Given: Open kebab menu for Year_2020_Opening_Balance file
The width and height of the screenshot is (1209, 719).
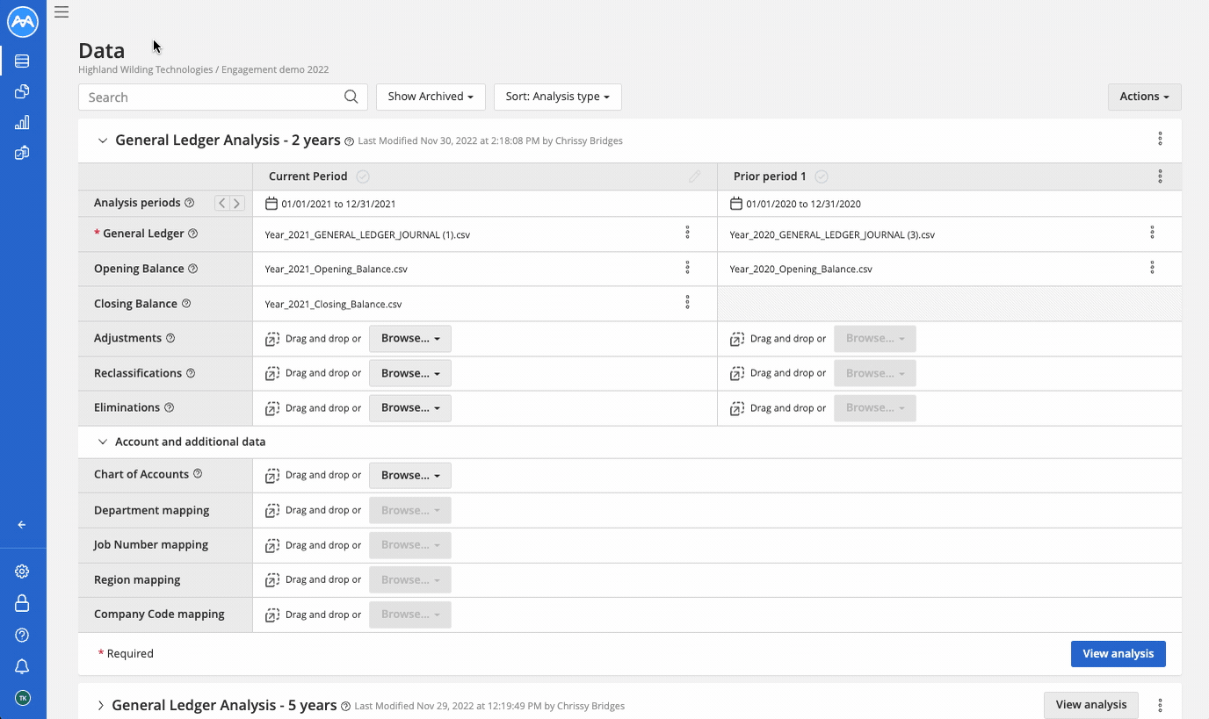Looking at the screenshot, I should (1152, 268).
